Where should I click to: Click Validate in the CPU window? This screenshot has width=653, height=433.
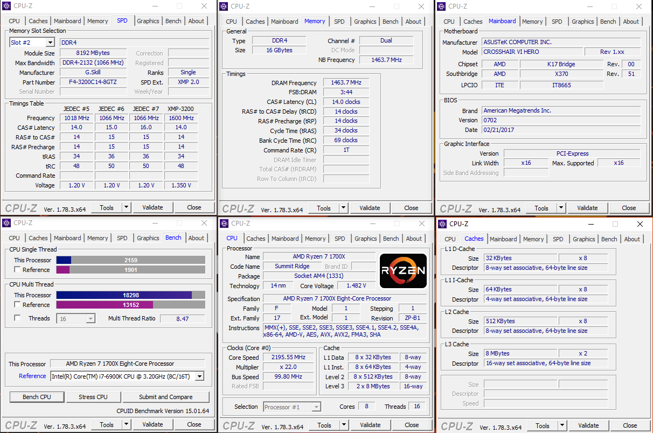click(370, 425)
